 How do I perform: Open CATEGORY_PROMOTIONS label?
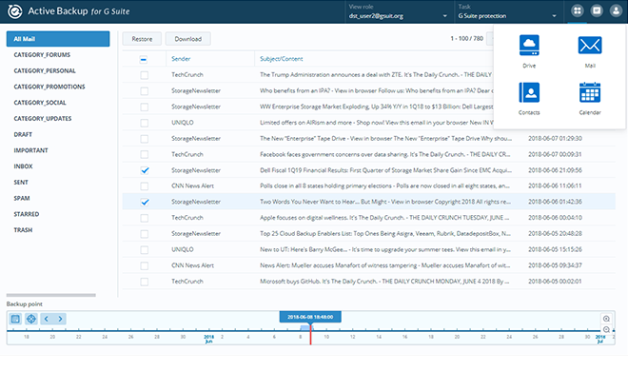click(x=49, y=87)
